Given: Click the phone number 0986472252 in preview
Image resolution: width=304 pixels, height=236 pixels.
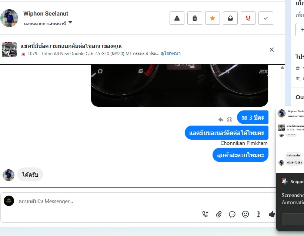Looking at the screenshot, I should (294, 163).
